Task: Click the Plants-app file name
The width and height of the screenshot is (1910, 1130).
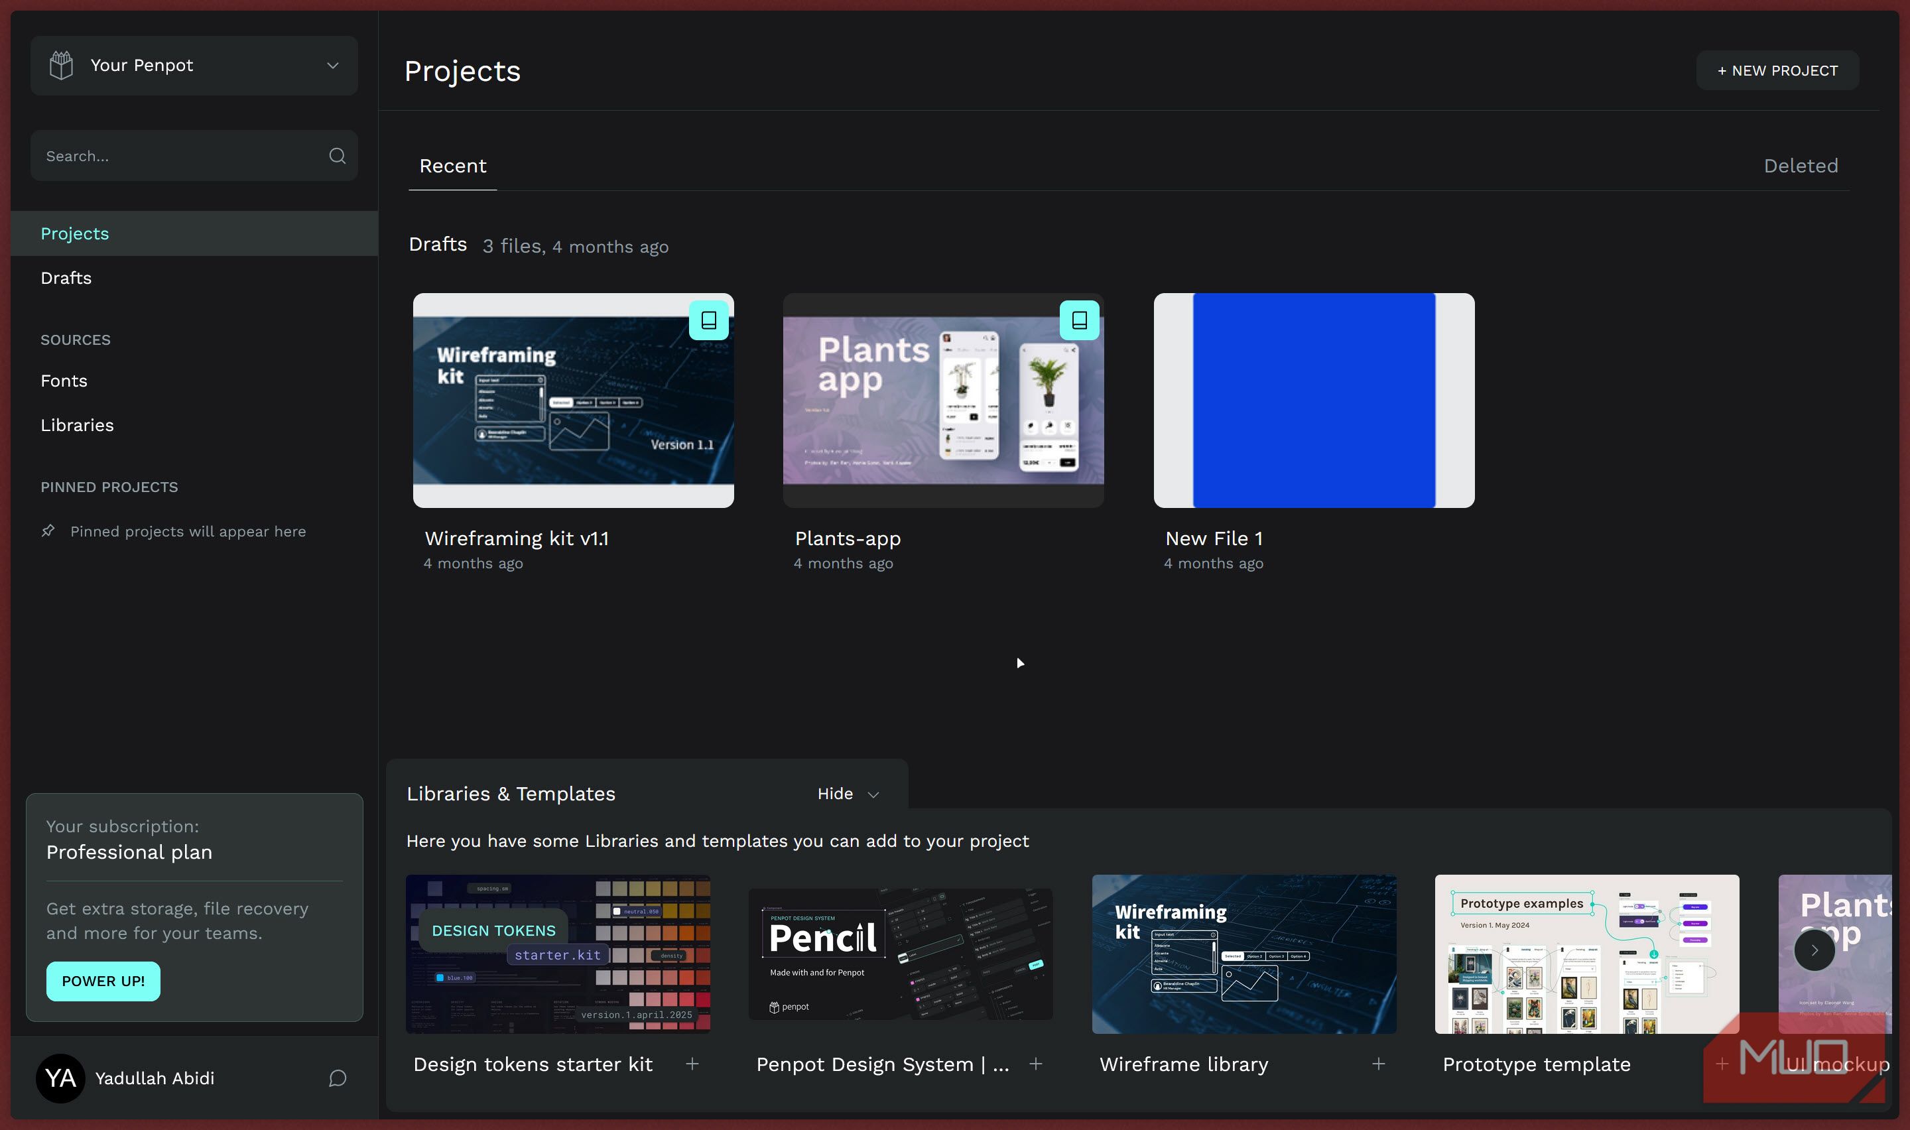Action: pyautogui.click(x=848, y=538)
